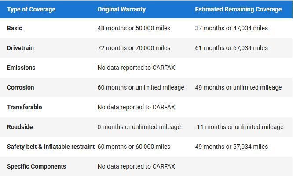Viewport: 293px width, 176px height.
Task: Select the Drivetrain coverage row label
Action: click(x=20, y=48)
